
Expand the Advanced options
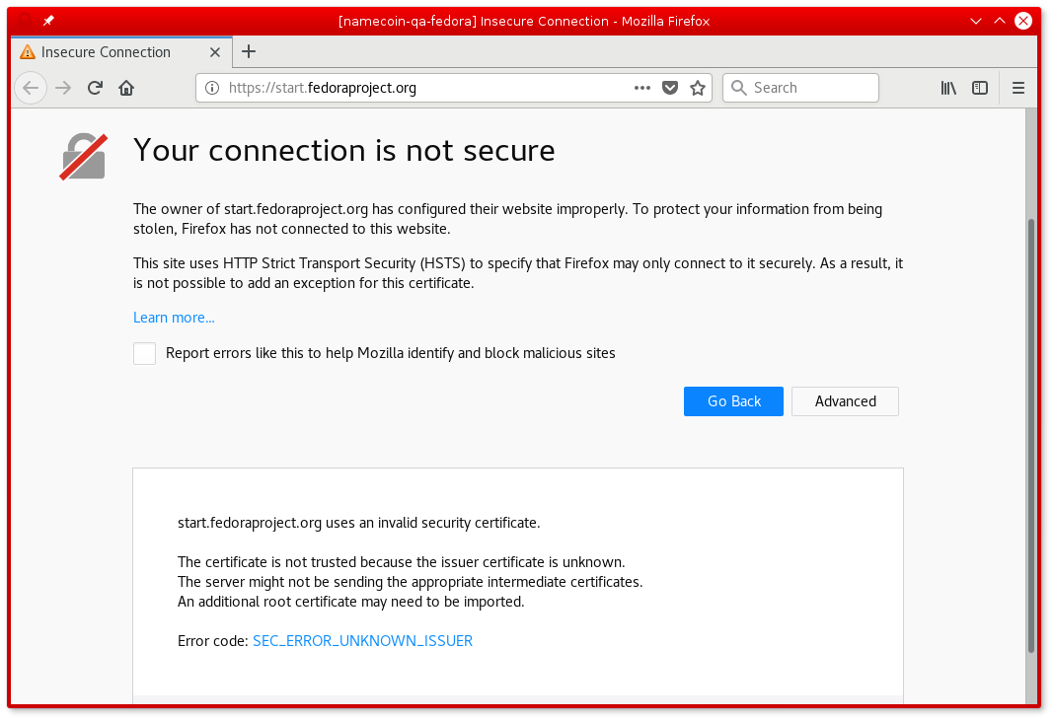click(x=845, y=401)
